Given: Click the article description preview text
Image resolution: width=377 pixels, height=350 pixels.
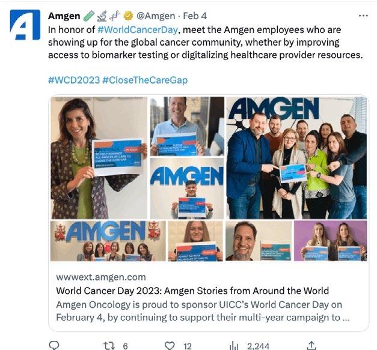Looking at the screenshot, I should click(203, 311).
